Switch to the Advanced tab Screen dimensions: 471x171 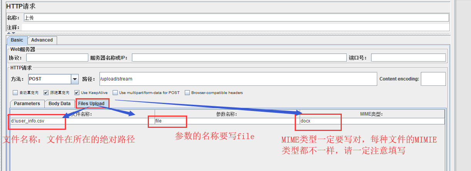point(42,40)
